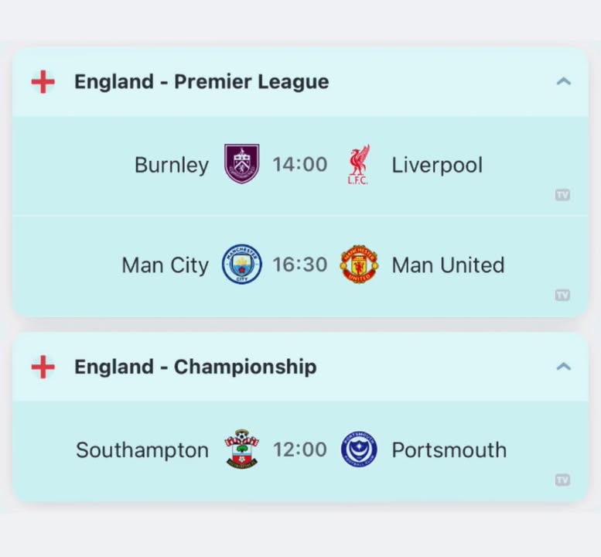Click England flag beside Championship
Image resolution: width=601 pixels, height=557 pixels.
(x=43, y=367)
